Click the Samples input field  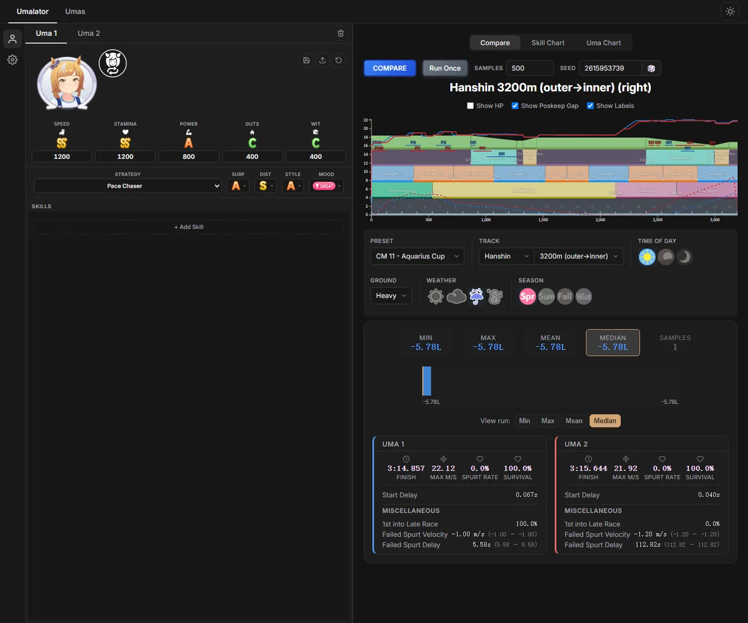529,68
